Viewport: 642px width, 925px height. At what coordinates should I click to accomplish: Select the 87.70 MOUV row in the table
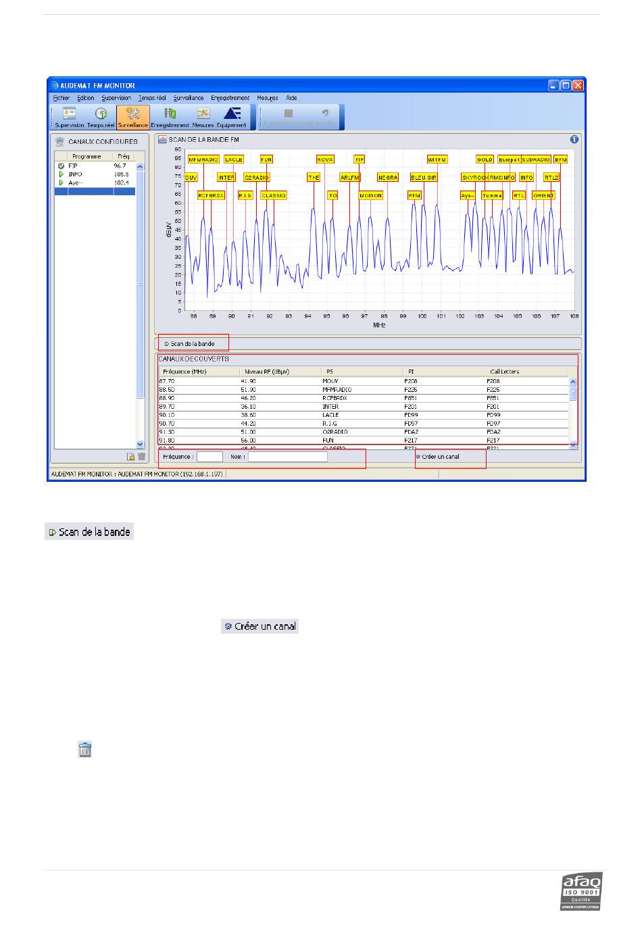[x=364, y=382]
